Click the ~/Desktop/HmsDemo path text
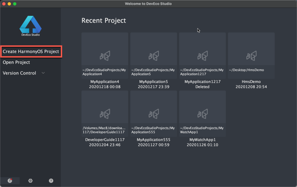The height and width of the screenshot is (187, 297). tap(246, 70)
